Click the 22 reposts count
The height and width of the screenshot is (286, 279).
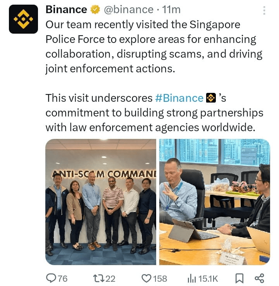pyautogui.click(x=110, y=279)
